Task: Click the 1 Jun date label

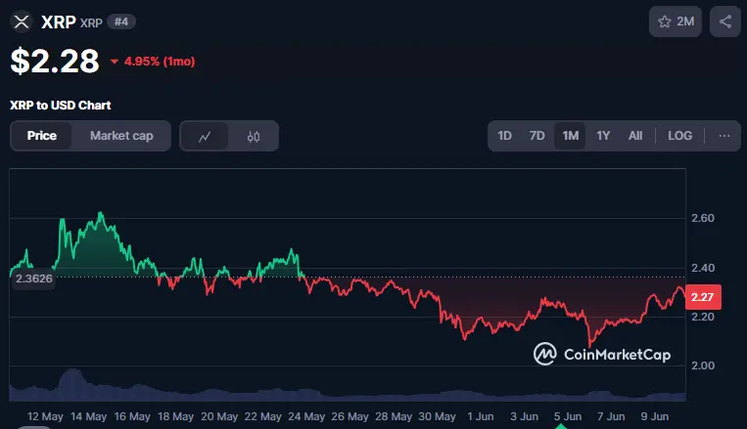Action: pos(480,416)
